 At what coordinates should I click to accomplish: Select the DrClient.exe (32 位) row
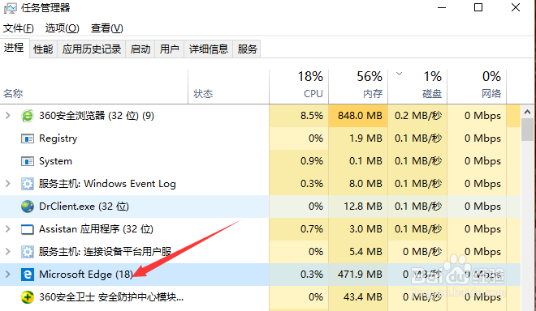pyautogui.click(x=260, y=207)
